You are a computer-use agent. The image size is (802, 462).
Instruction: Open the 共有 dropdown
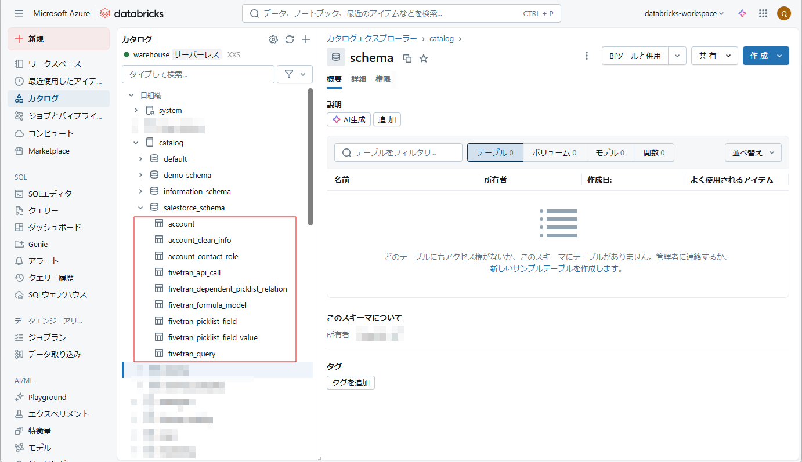pos(714,56)
